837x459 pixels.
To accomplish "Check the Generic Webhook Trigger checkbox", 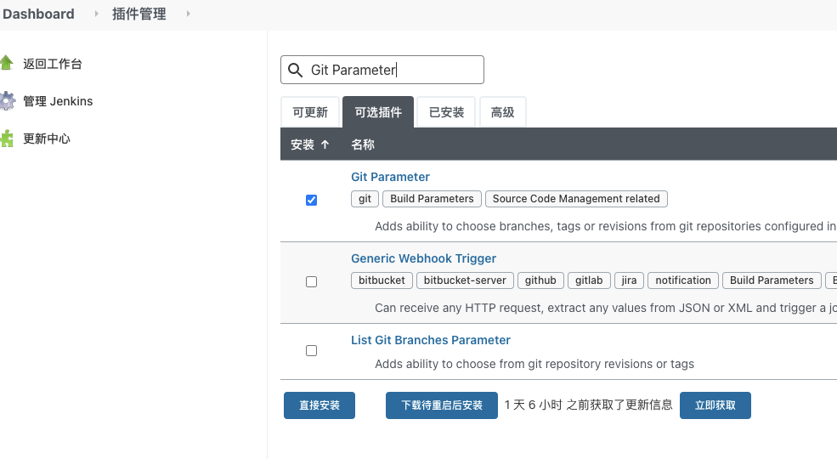I will tap(311, 282).
